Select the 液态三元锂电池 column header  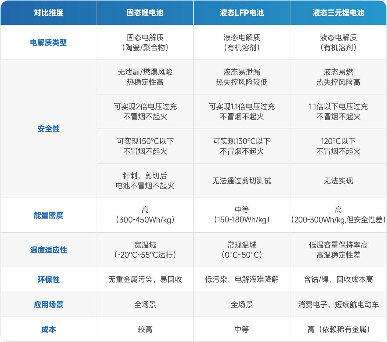coord(338,13)
